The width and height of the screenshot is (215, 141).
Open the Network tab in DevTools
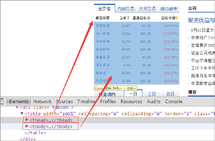42,102
